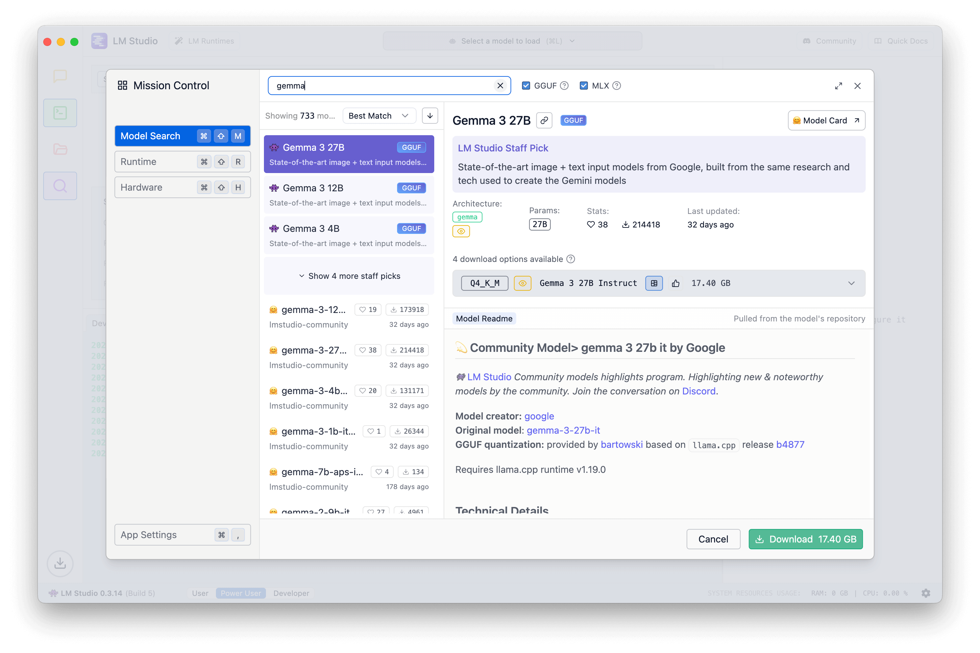Image resolution: width=980 pixels, height=653 pixels.
Task: Open the MLX help question icon
Action: (617, 86)
